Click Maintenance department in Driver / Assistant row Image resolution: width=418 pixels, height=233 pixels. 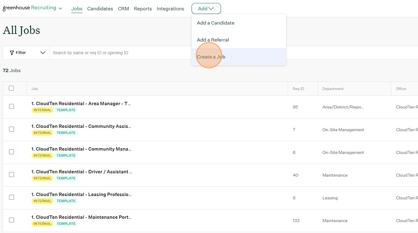click(335, 175)
